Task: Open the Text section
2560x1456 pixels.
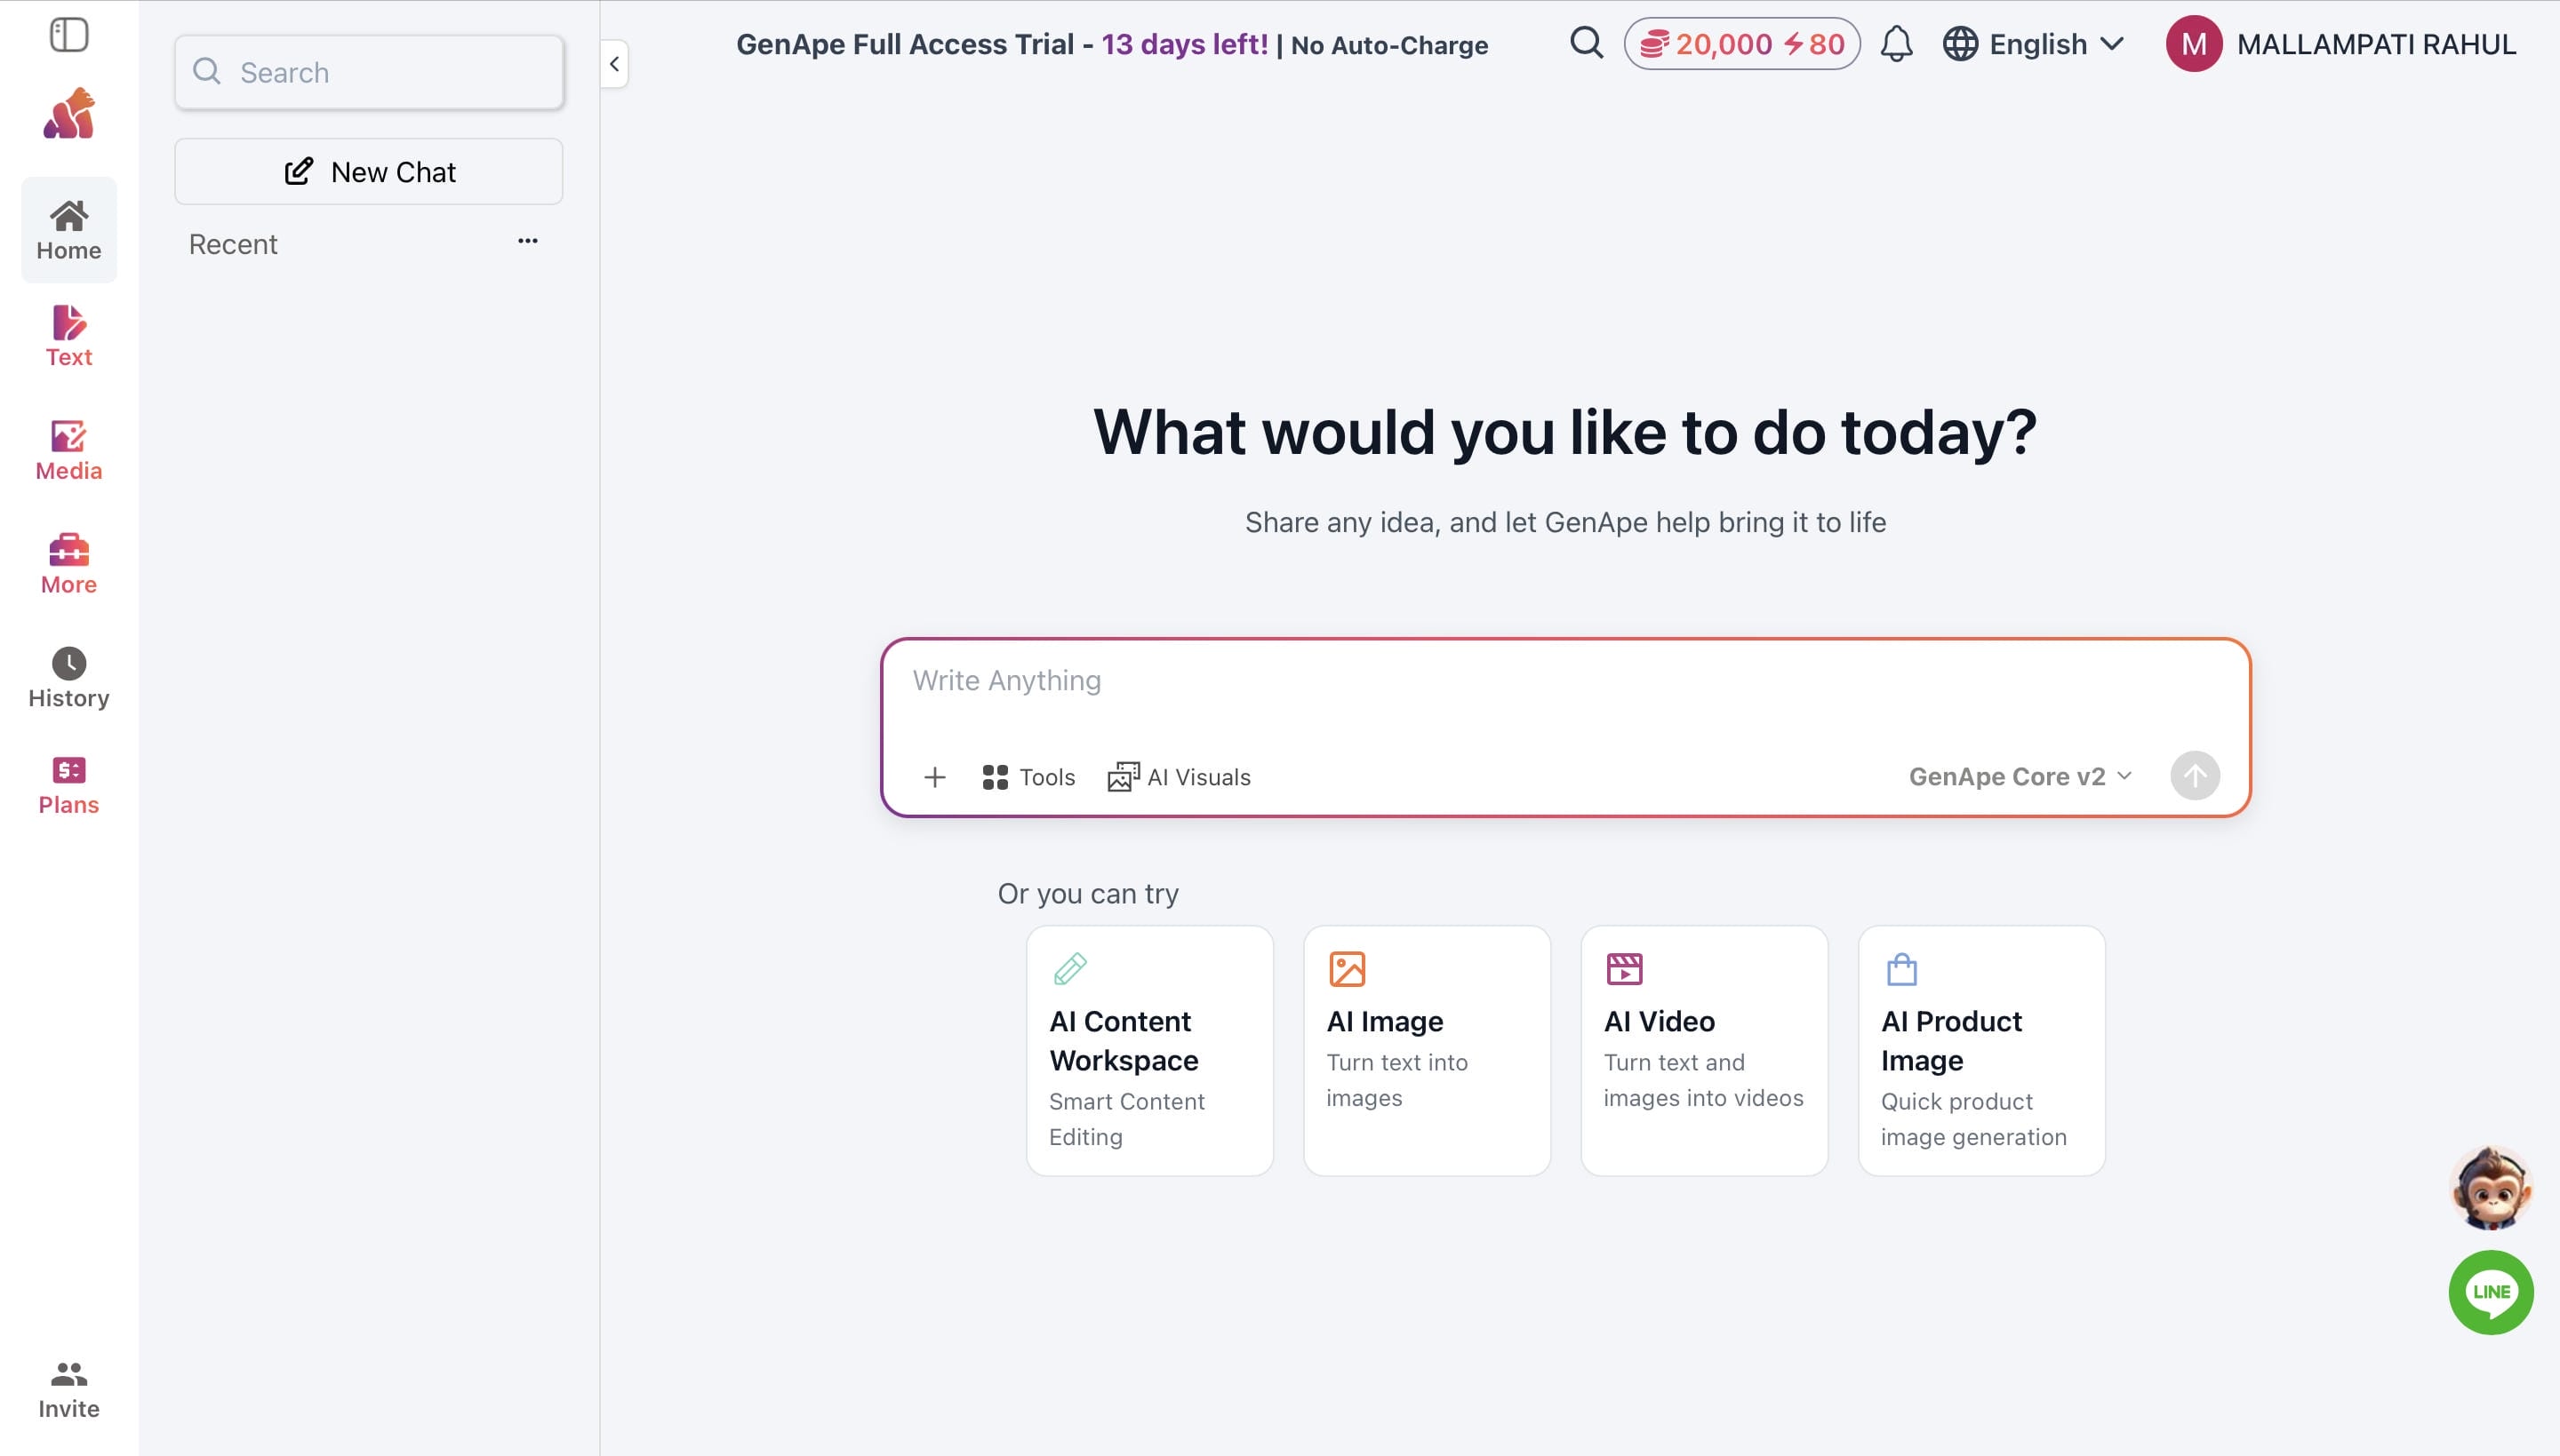Action: pyautogui.click(x=69, y=337)
